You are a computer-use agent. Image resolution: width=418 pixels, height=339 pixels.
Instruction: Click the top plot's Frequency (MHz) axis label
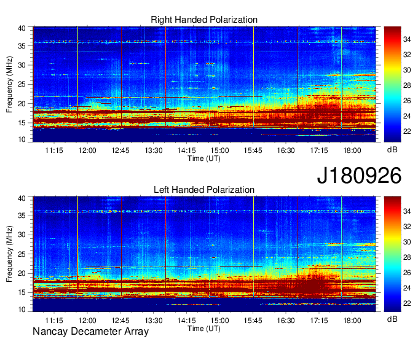(10, 84)
